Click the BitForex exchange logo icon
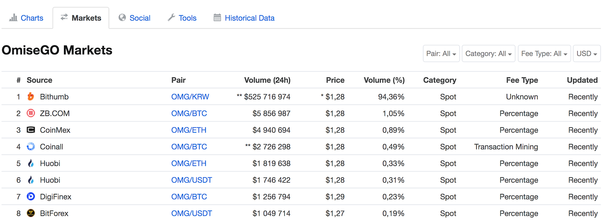The image size is (616, 220). pyautogui.click(x=31, y=213)
